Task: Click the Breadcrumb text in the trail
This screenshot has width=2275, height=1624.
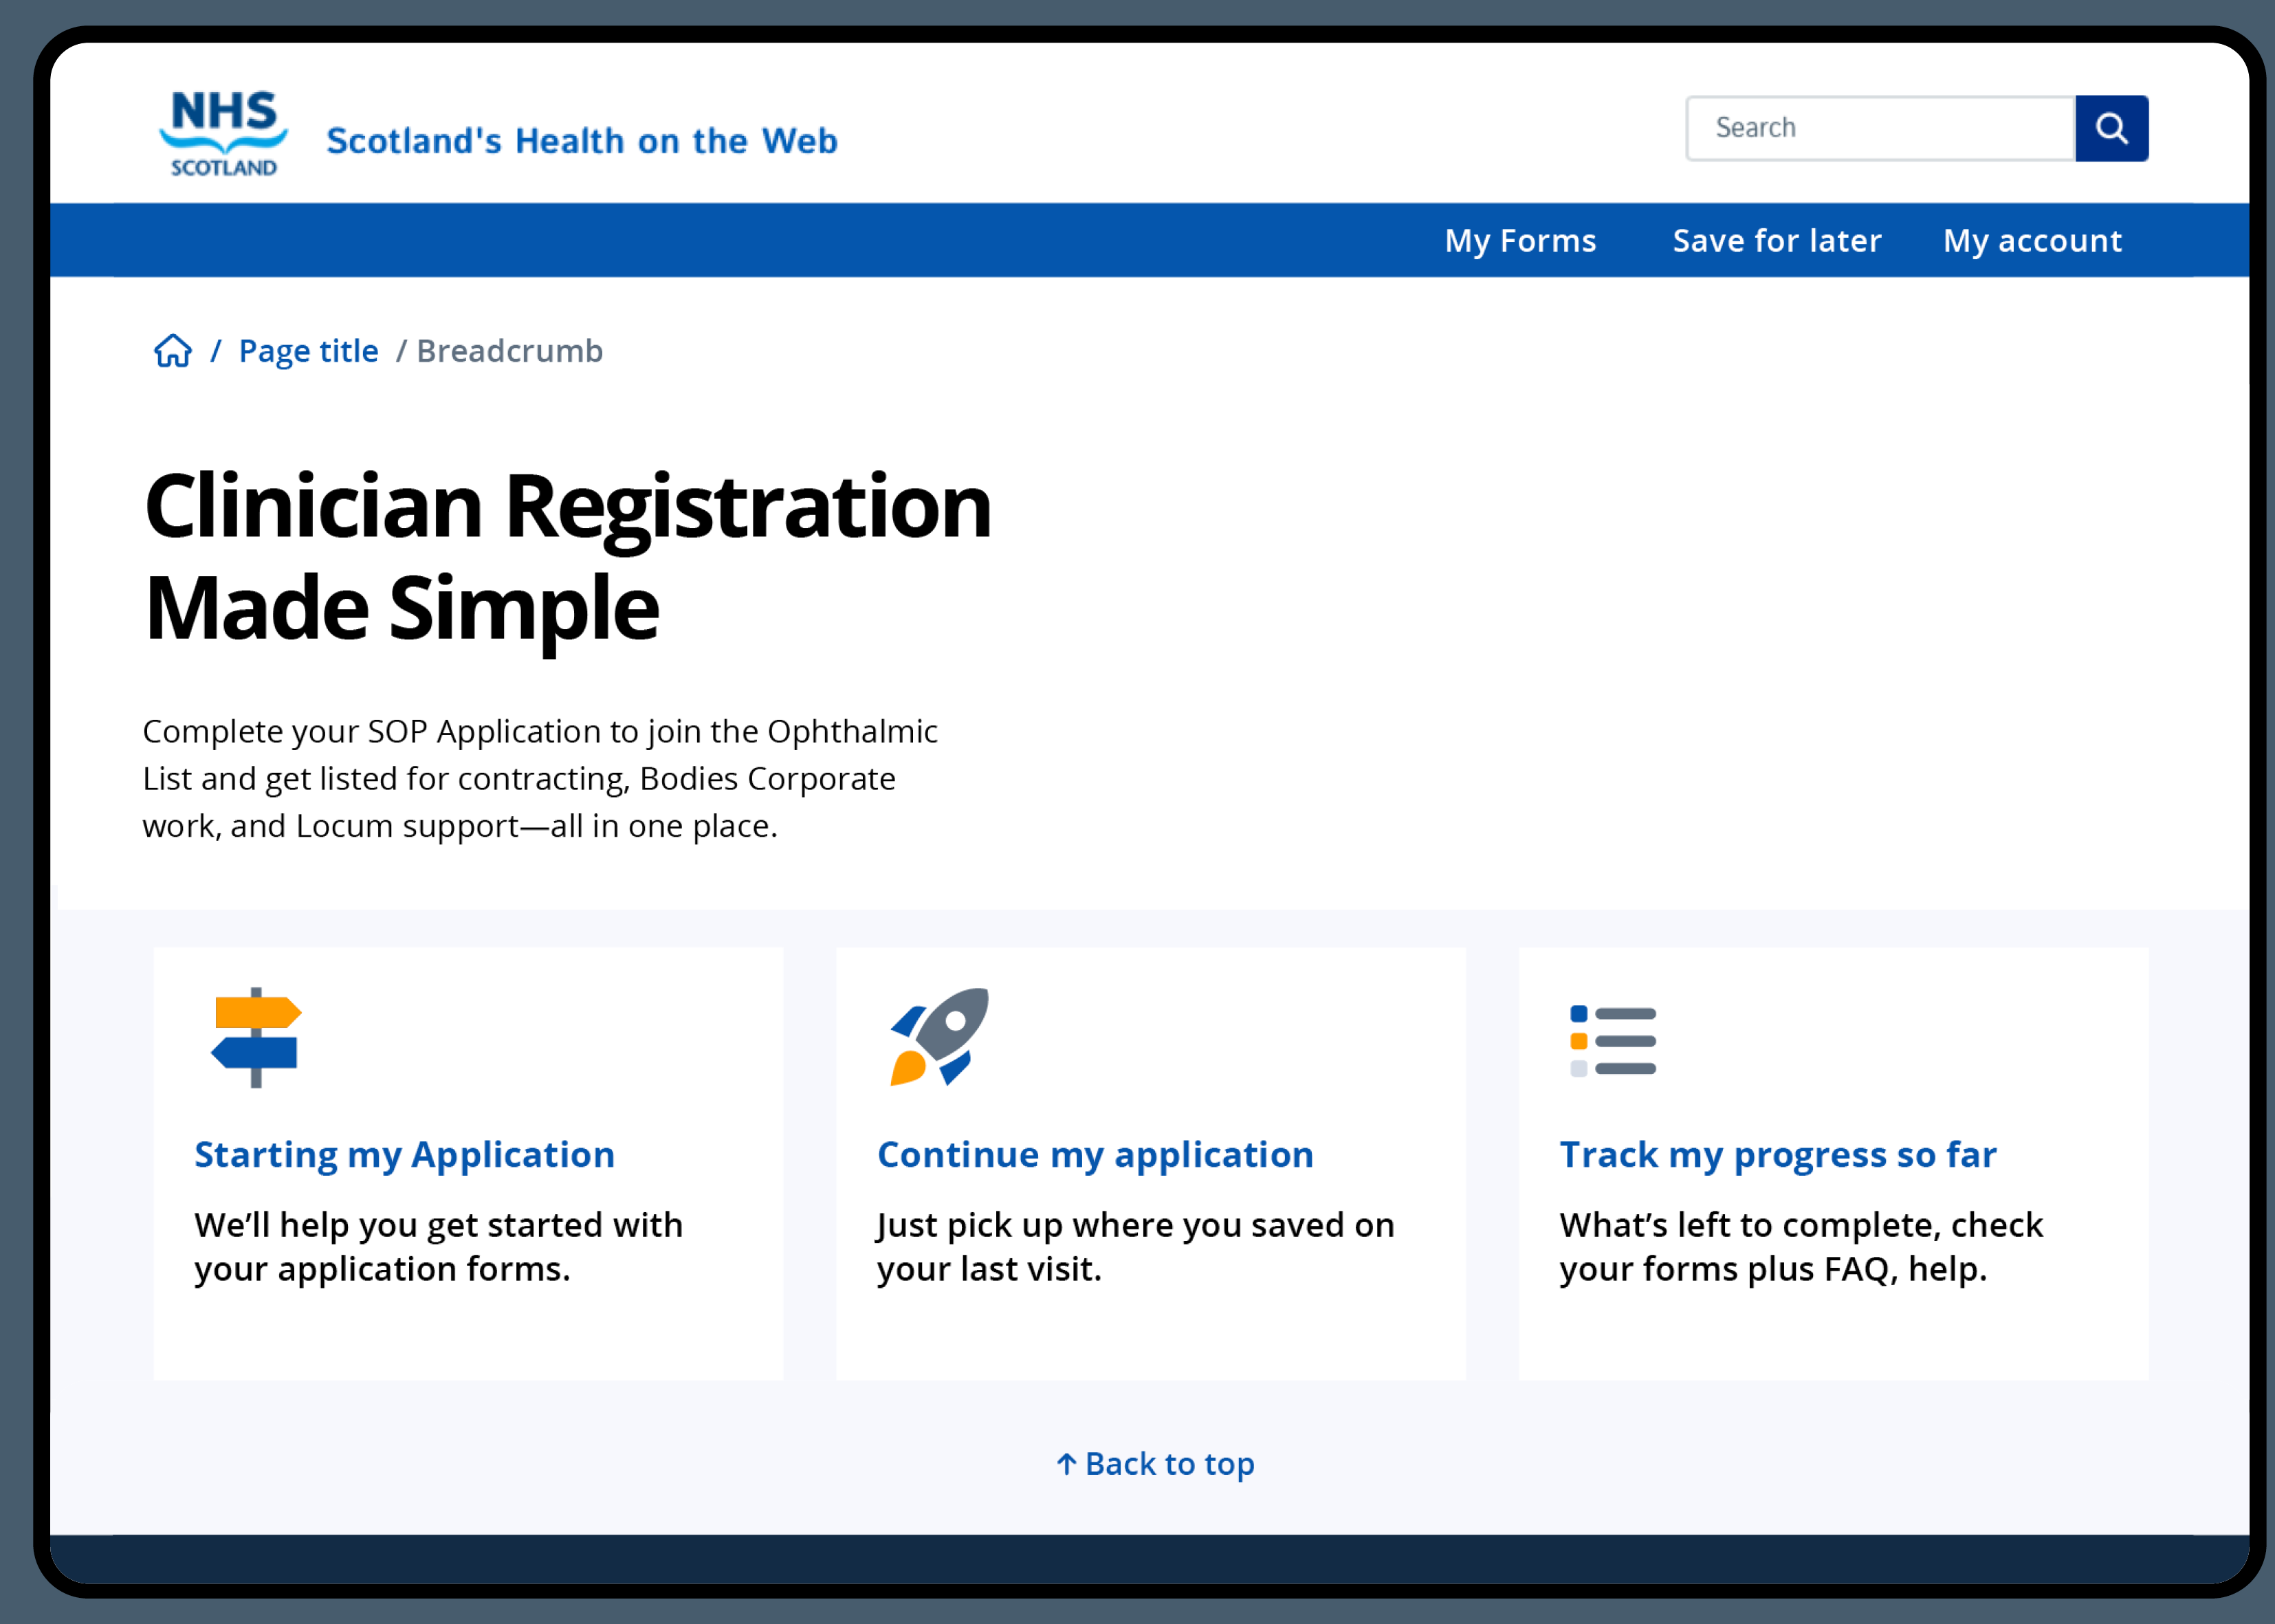Action: (x=509, y=351)
